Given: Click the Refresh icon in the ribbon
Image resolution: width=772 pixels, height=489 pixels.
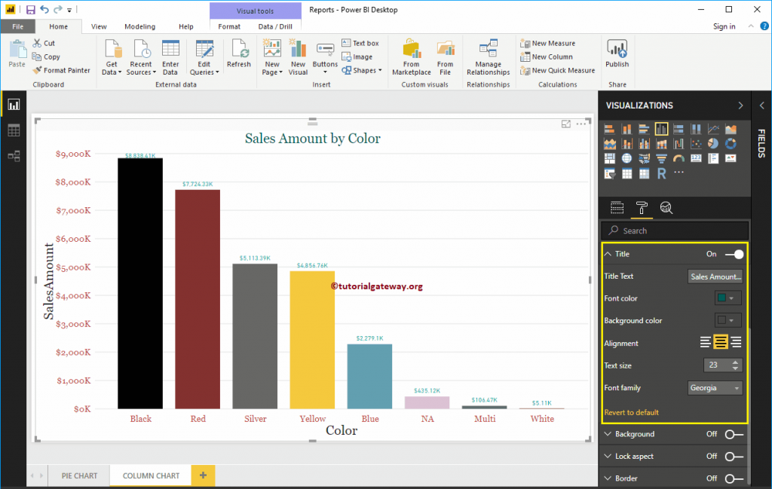Looking at the screenshot, I should [x=239, y=54].
